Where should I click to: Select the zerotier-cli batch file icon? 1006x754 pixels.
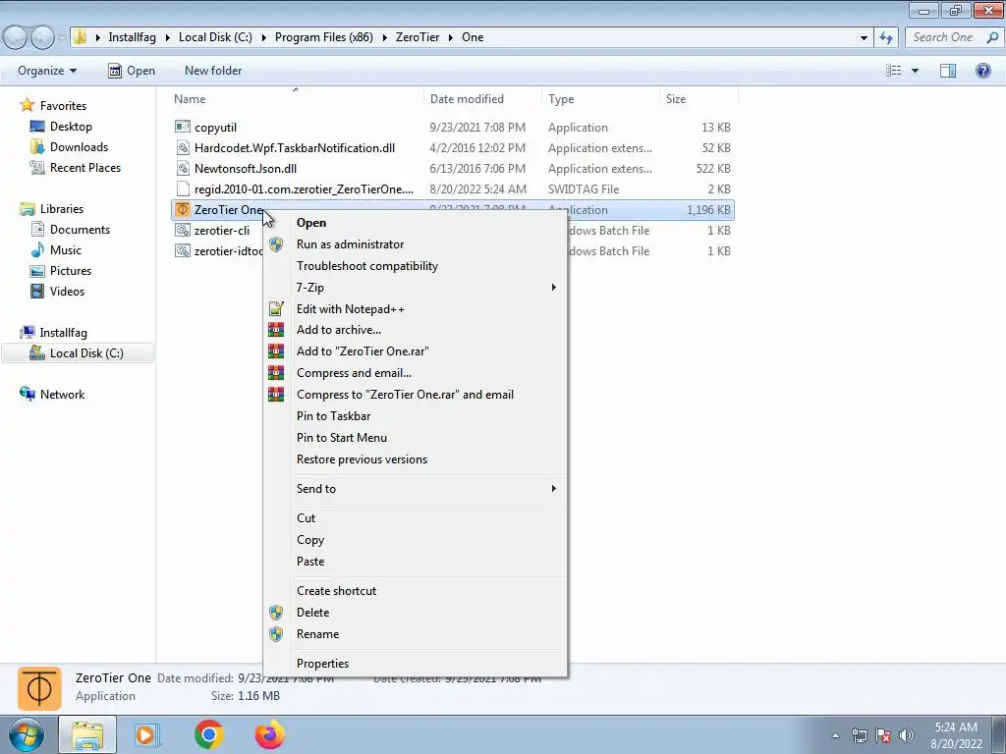click(183, 230)
